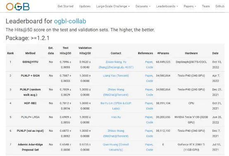Click the Liang Yao (Tencent) contact link
Viewport: 229px width, 156px height.
pos(116,76)
